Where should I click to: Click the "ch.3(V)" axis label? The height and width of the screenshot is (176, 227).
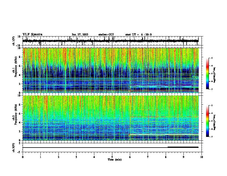14,148
